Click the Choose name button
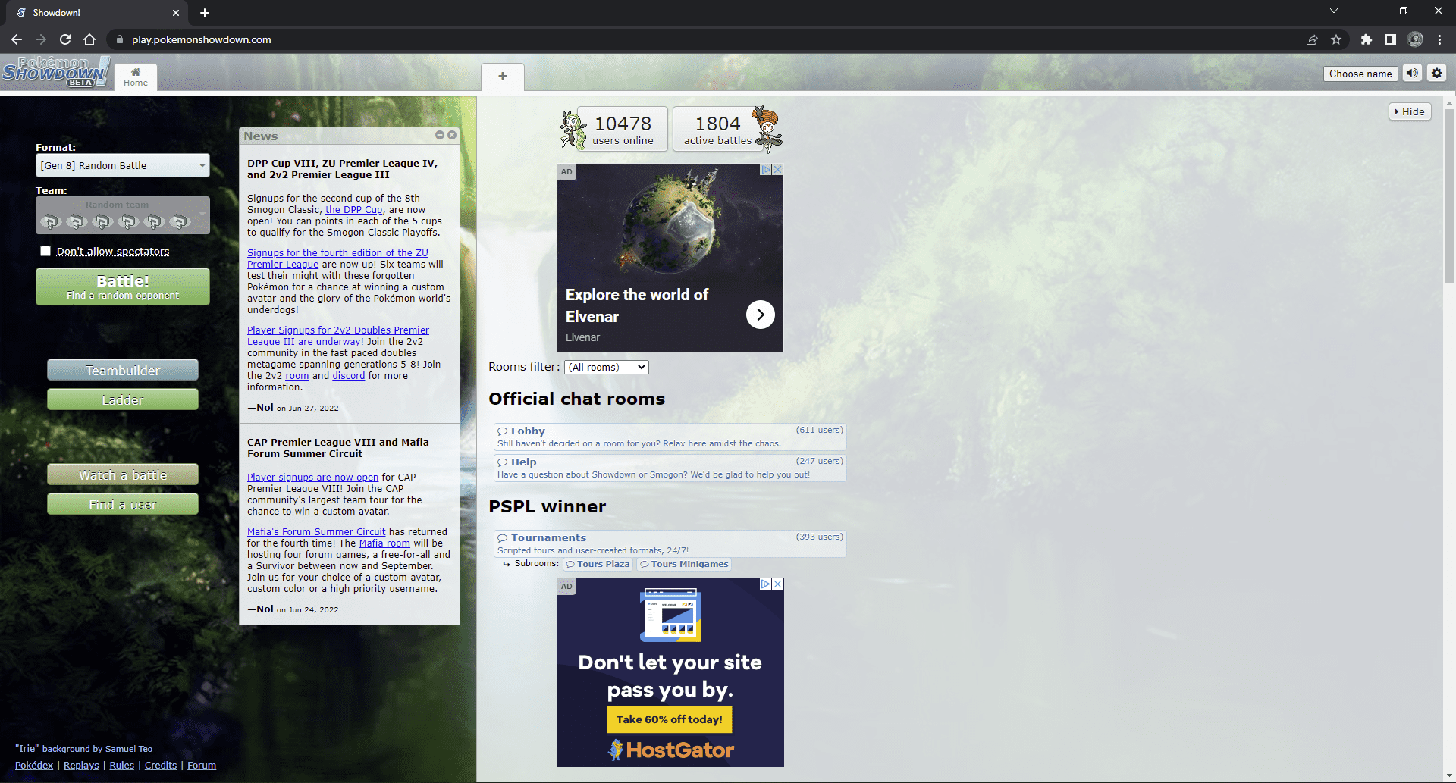The height and width of the screenshot is (783, 1456). tap(1360, 74)
